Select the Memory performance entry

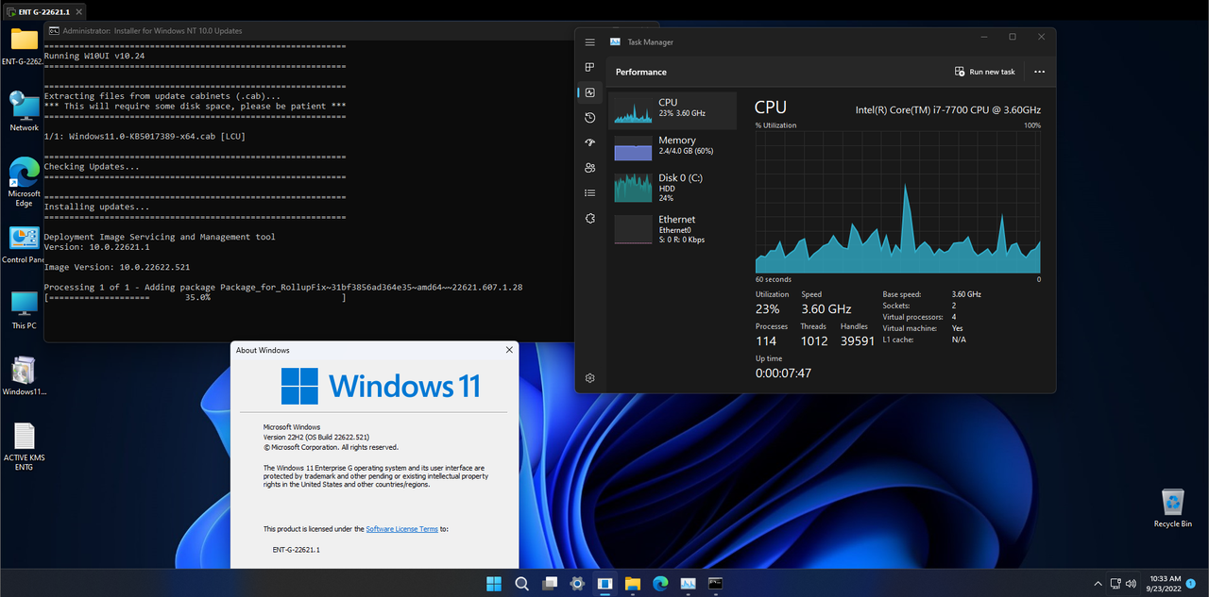(x=672, y=148)
